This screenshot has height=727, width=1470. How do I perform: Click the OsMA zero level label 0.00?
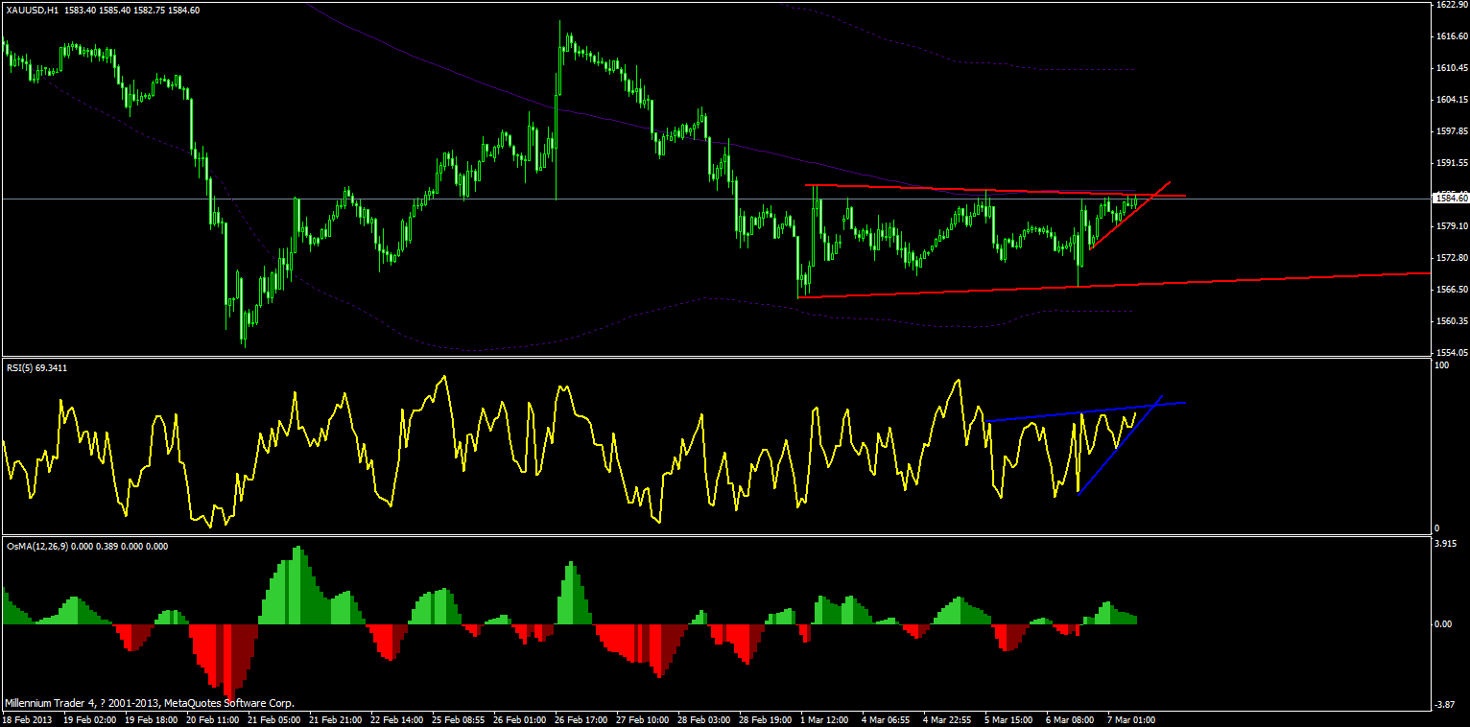[x=1444, y=624]
